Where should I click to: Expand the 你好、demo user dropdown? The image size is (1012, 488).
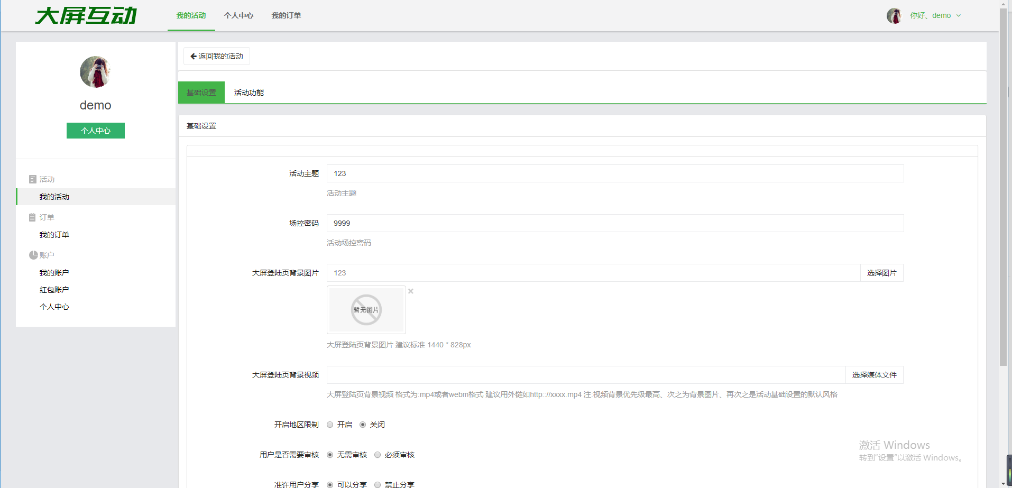(x=935, y=16)
